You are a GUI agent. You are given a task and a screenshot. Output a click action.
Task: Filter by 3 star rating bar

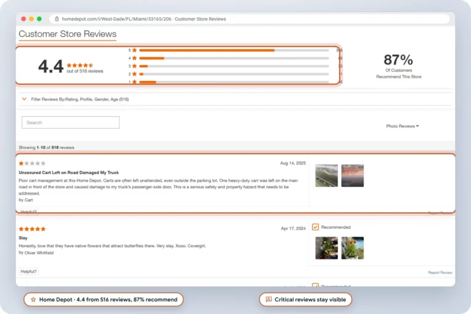[x=234, y=66]
